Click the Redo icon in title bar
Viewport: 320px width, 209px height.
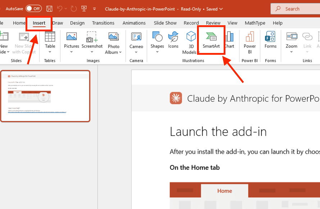[73, 9]
